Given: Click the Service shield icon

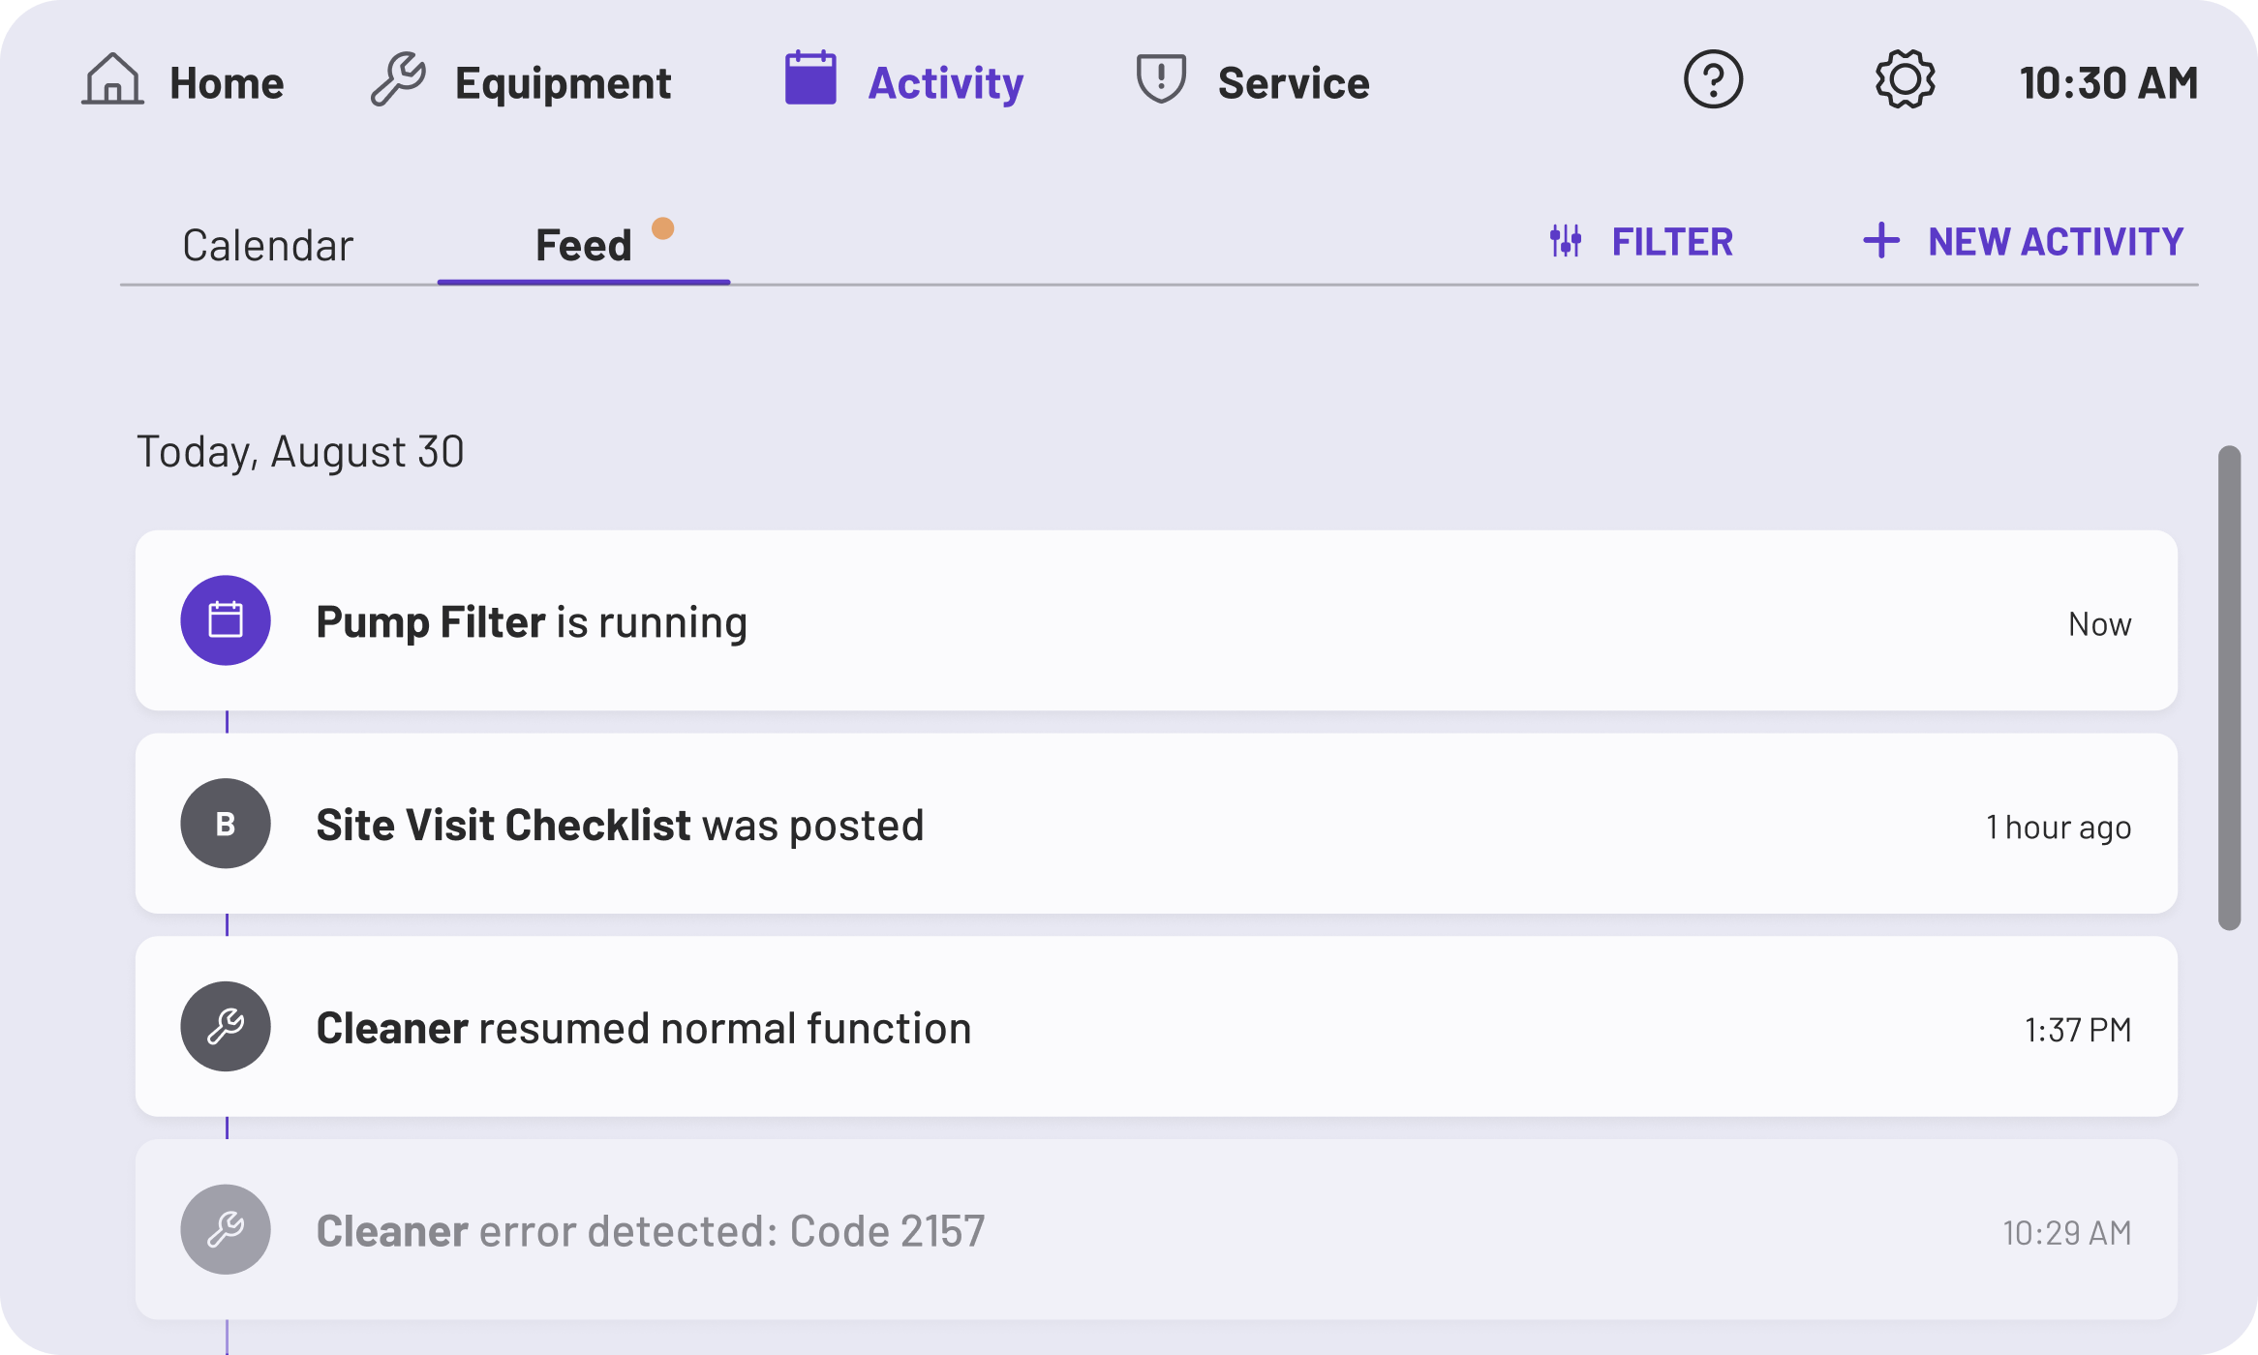Looking at the screenshot, I should click(1160, 79).
